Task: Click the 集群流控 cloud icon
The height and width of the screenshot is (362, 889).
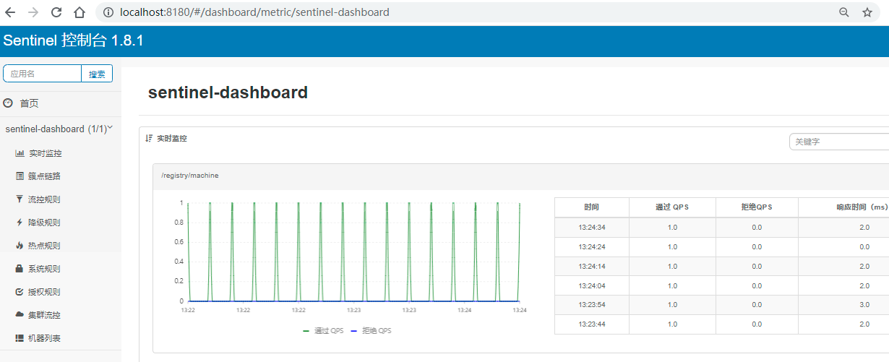Action: tap(20, 315)
